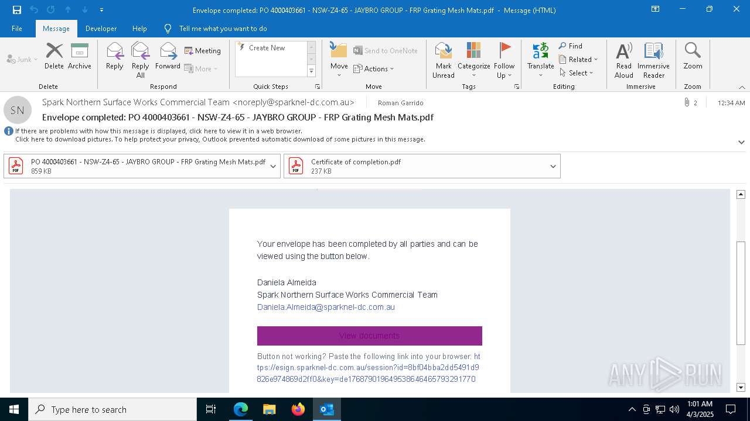
Task: Click recipient Roman Garrido
Action: point(400,103)
